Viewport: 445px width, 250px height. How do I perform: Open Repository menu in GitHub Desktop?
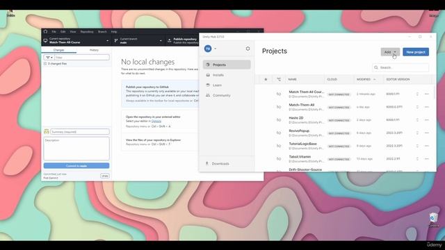[x=87, y=32]
